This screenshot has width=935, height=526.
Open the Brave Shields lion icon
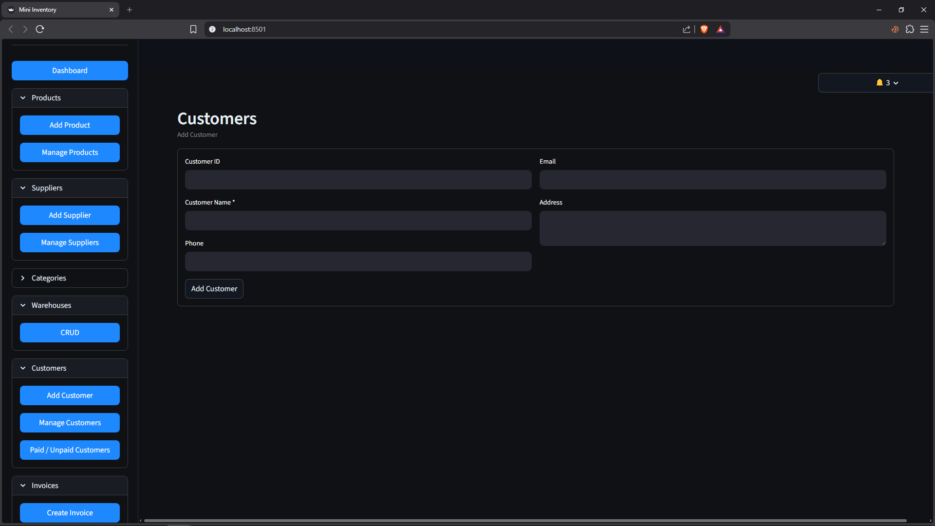(704, 29)
